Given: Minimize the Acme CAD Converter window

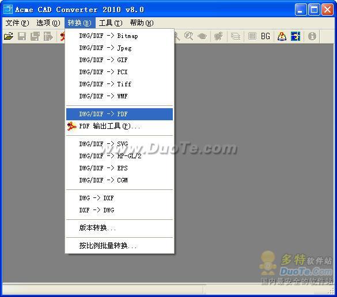Looking at the screenshot, I should tap(301, 9).
